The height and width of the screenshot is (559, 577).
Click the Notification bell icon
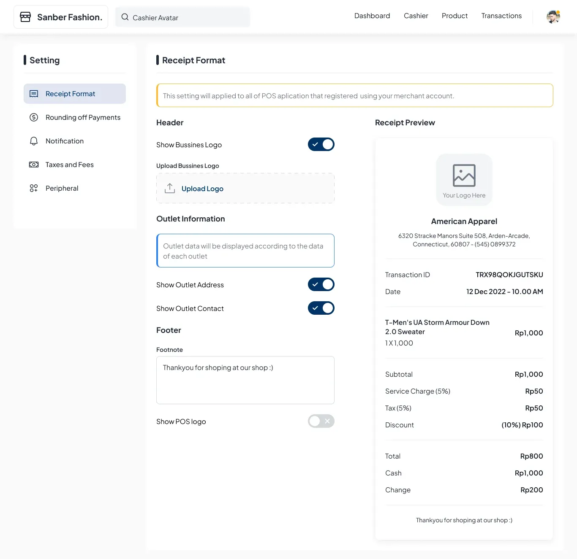(34, 141)
